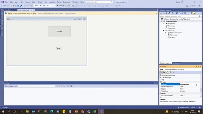Viewport: 203px width, 114px height.
Task: Toggle the highlighted Preview Selected Items icon
Action: (194, 13)
